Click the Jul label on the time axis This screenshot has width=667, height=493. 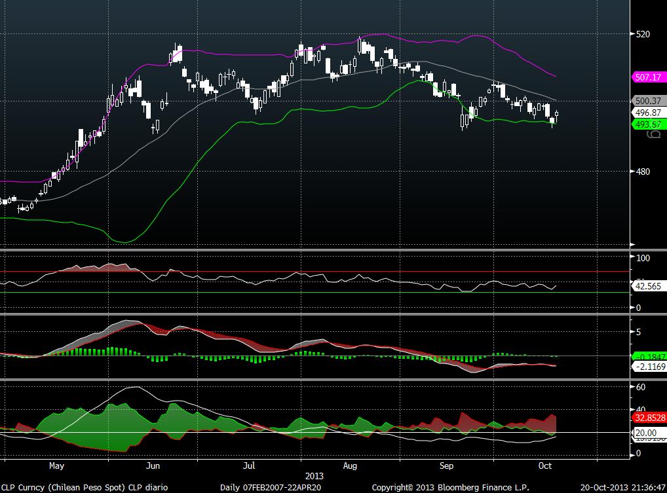pos(249,466)
